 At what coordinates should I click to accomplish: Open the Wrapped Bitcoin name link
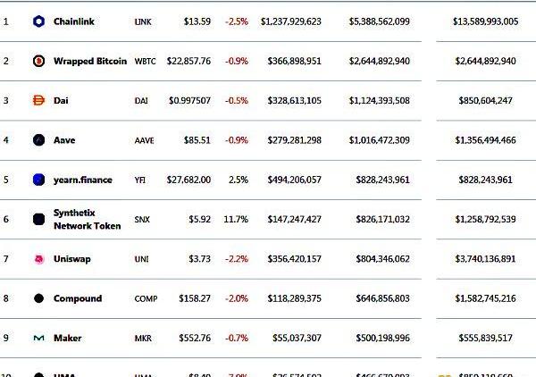90,61
